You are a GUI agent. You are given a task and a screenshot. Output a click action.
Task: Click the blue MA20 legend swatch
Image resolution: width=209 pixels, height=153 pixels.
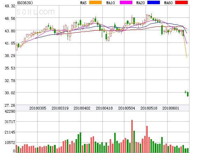(x=154, y=2)
